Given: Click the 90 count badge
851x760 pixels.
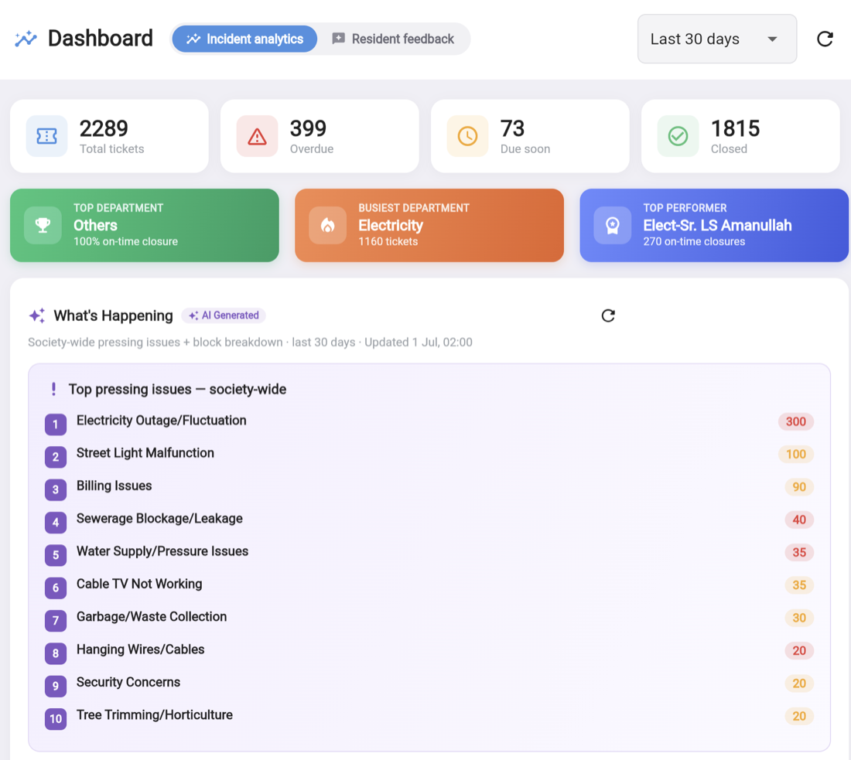Looking at the screenshot, I should [x=799, y=486].
